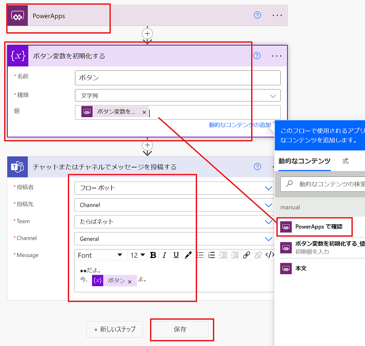Open the 投稿者 dropdown showing フロー ボット
This screenshot has height=346, width=365.
tap(268, 188)
